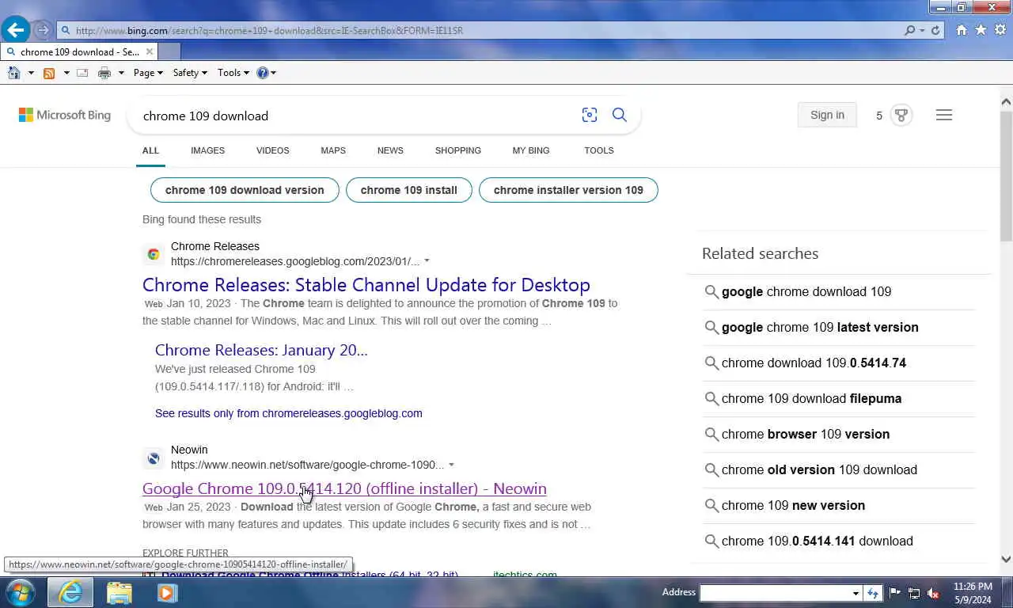Click related search 'chrome 109.0.5414.141 download'
The height and width of the screenshot is (608, 1013).
tap(818, 541)
